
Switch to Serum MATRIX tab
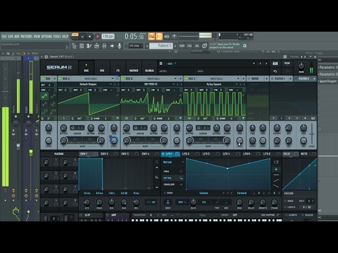(134, 67)
